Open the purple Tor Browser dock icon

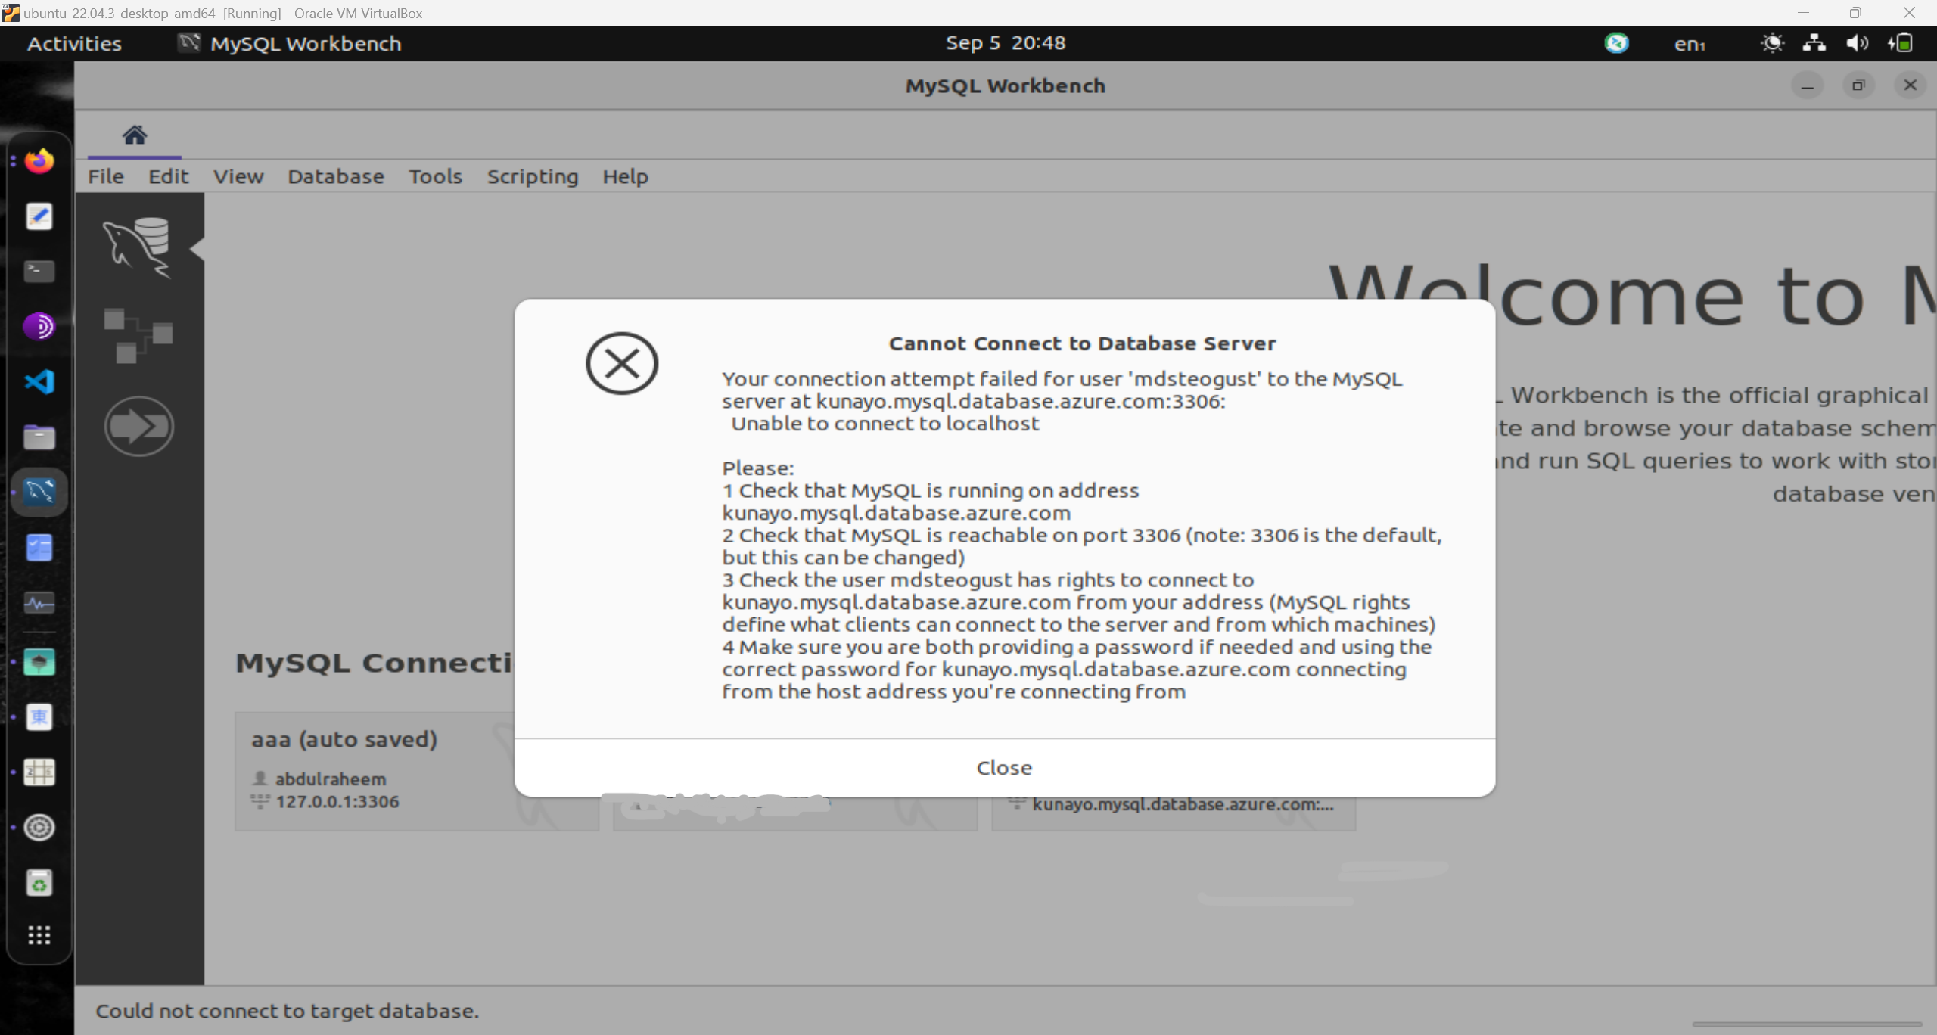pos(39,327)
